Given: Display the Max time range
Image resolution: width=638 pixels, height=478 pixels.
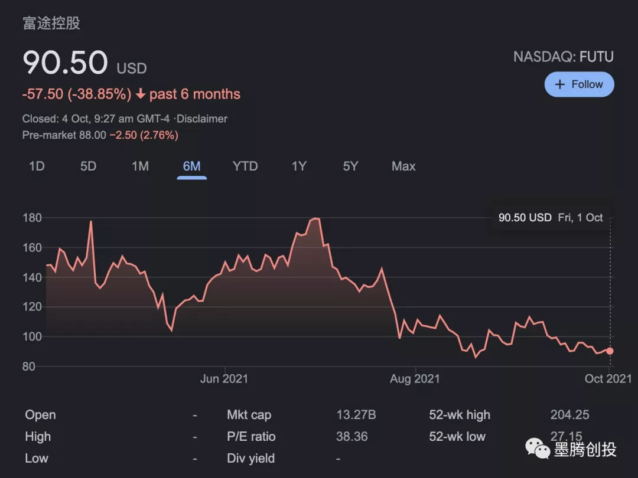Looking at the screenshot, I should click(x=403, y=166).
